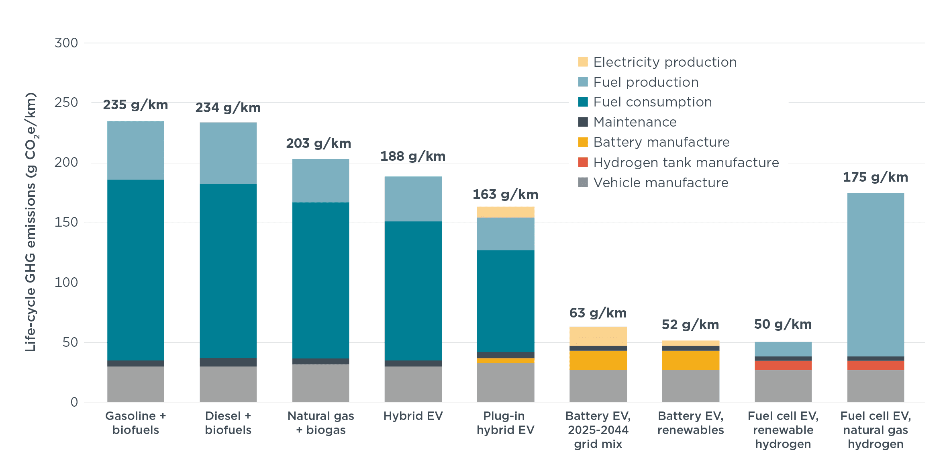
Task: Click the 300 y-axis tick label
Action: pyautogui.click(x=66, y=43)
